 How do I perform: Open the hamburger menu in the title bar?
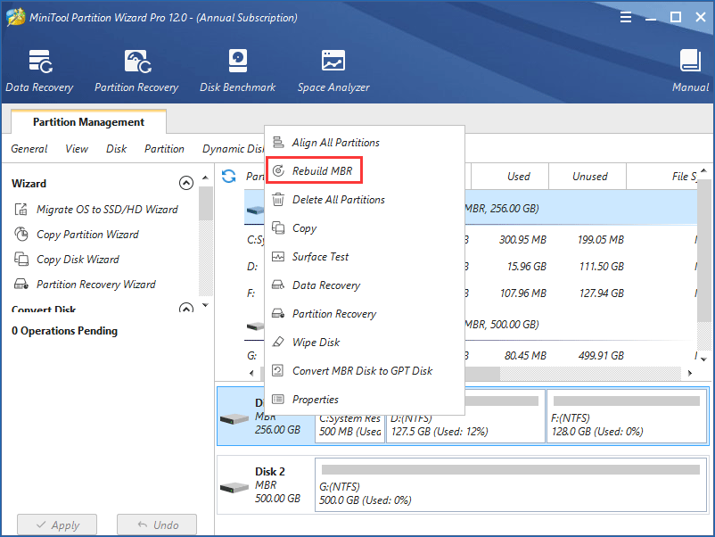tap(626, 17)
